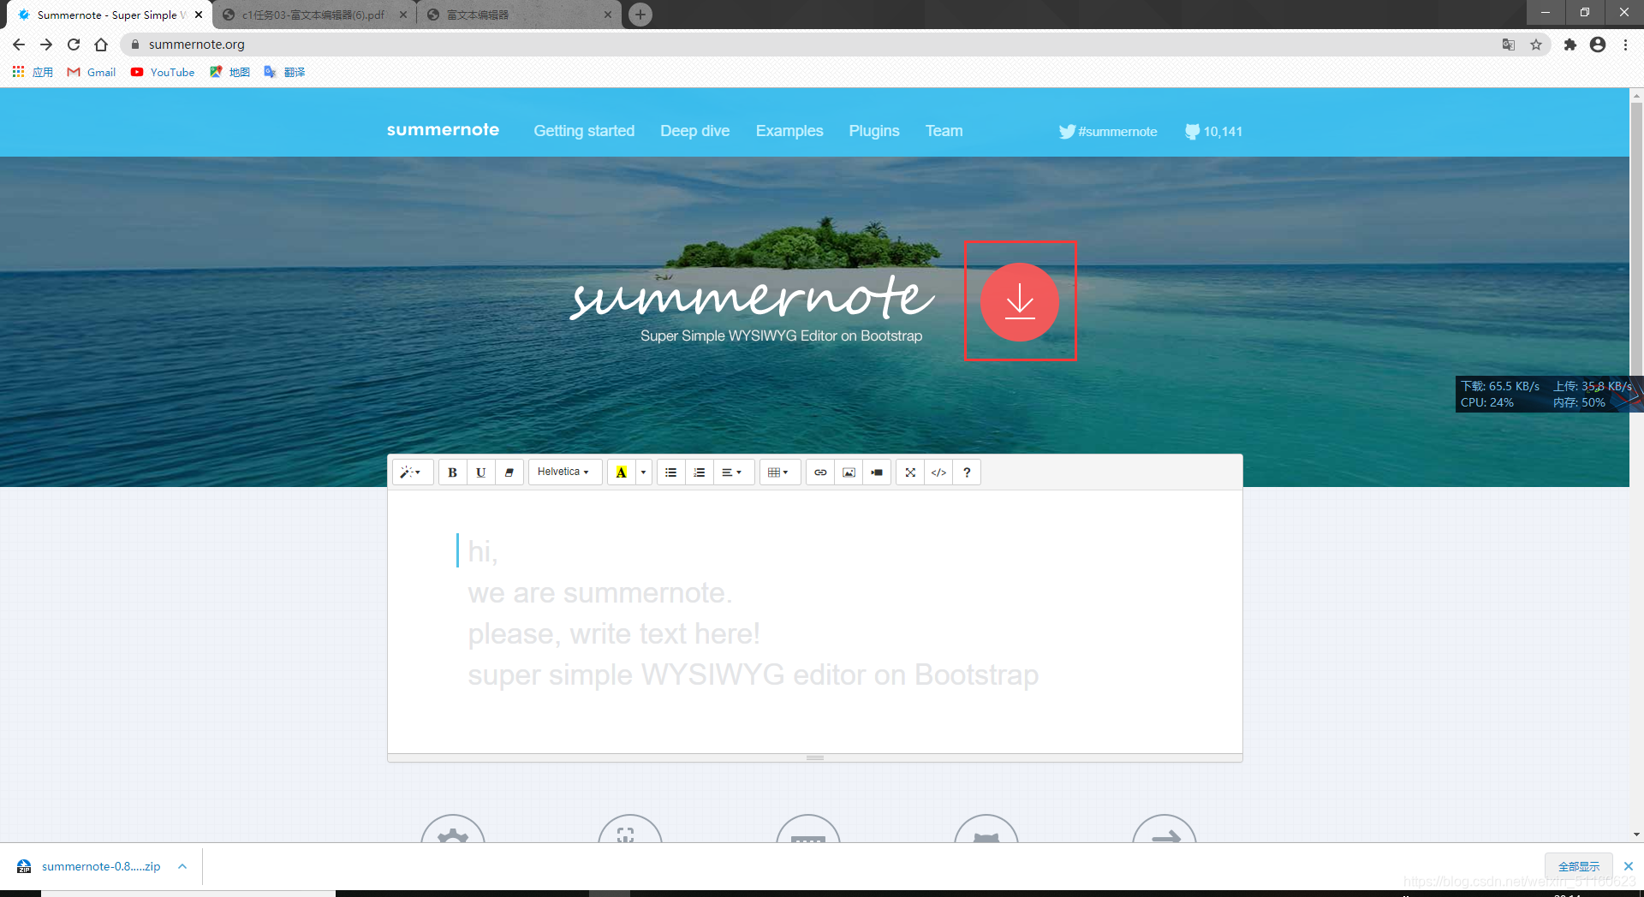Click the translate page icon in address bar
This screenshot has width=1644, height=897.
[x=1509, y=45]
